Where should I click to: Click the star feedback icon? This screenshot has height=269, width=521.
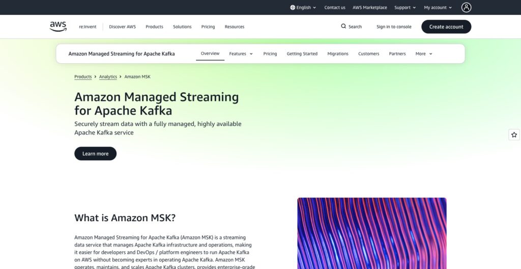click(x=514, y=134)
